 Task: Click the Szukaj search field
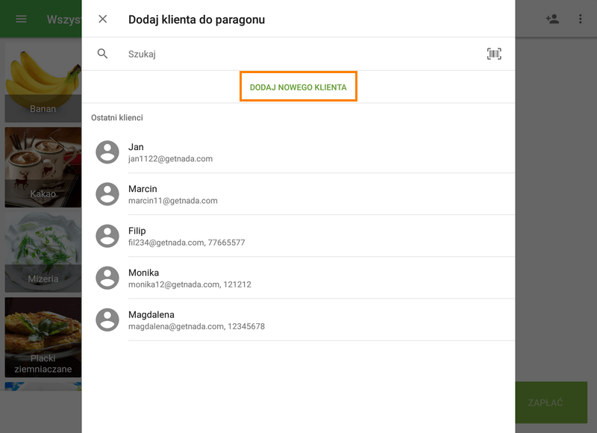[298, 54]
